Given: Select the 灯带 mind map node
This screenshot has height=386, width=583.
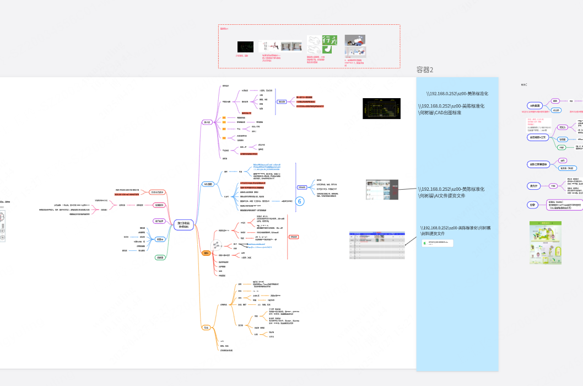Looking at the screenshot, I should 533,205.
